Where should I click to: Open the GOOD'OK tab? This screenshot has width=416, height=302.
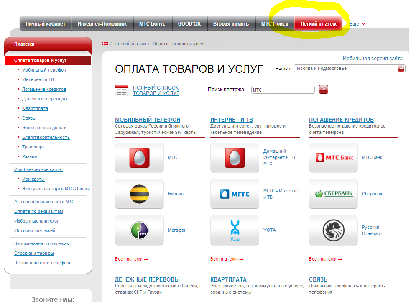click(189, 24)
